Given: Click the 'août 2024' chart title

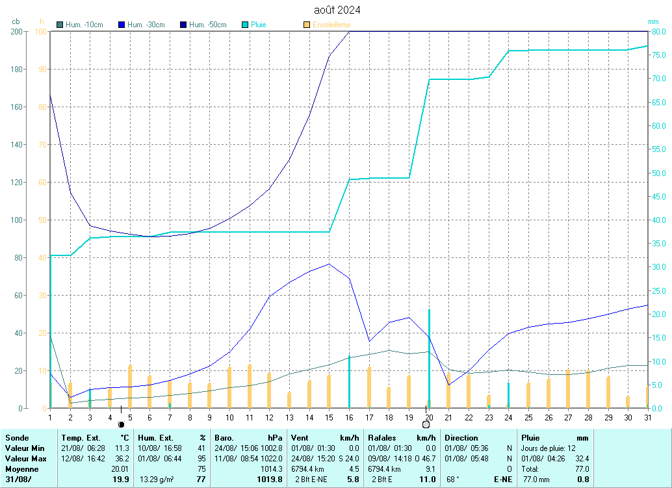Looking at the screenshot, I should (x=337, y=10).
